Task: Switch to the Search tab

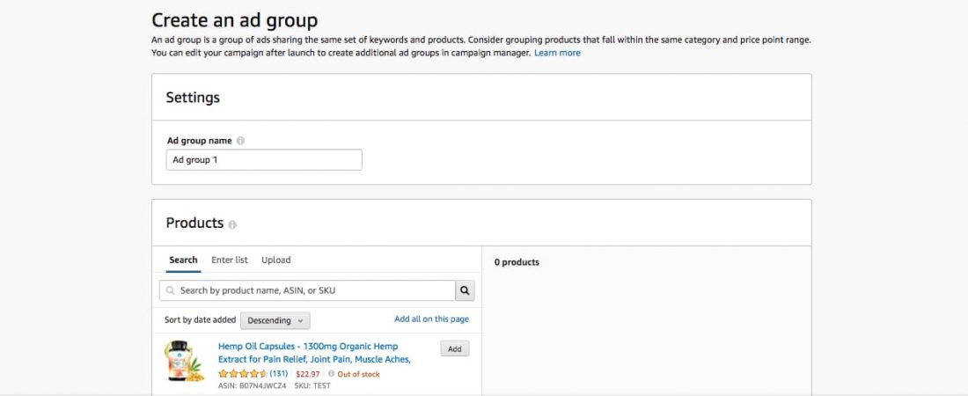Action: click(183, 260)
